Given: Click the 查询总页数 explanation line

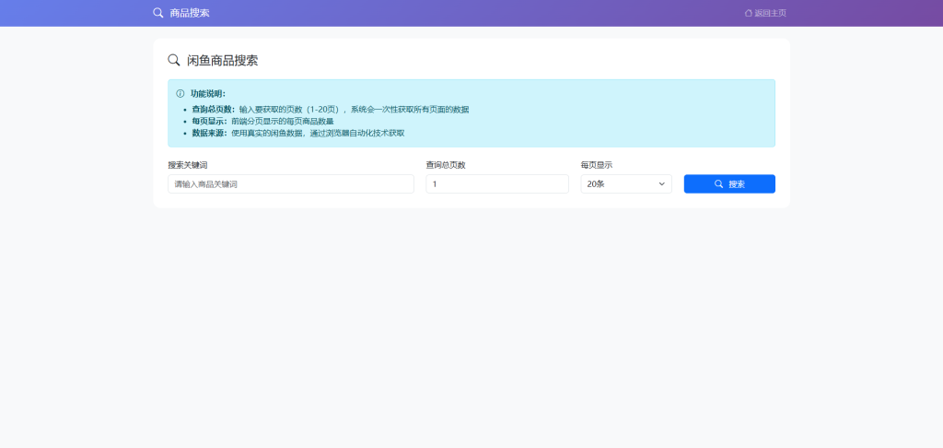Looking at the screenshot, I should click(331, 110).
